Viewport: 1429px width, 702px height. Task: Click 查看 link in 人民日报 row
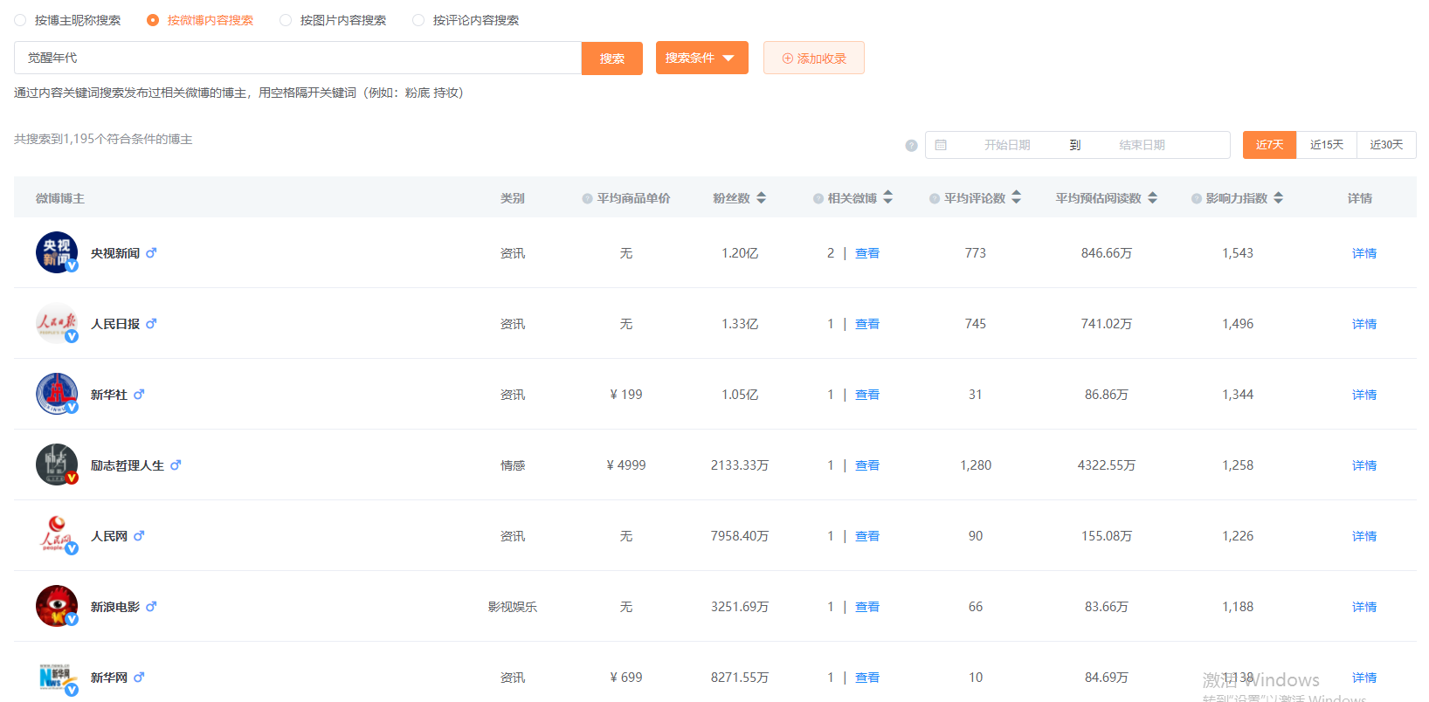[x=867, y=324]
